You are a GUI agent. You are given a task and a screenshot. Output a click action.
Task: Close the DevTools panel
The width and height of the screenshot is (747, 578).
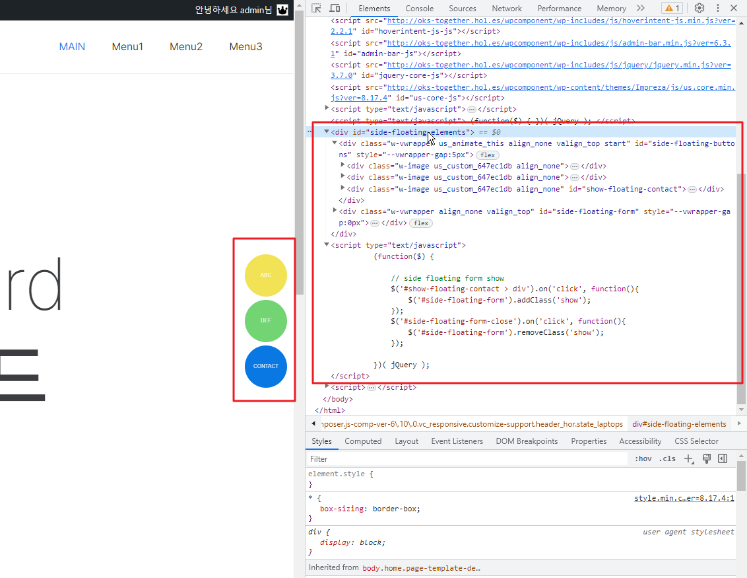(x=734, y=8)
